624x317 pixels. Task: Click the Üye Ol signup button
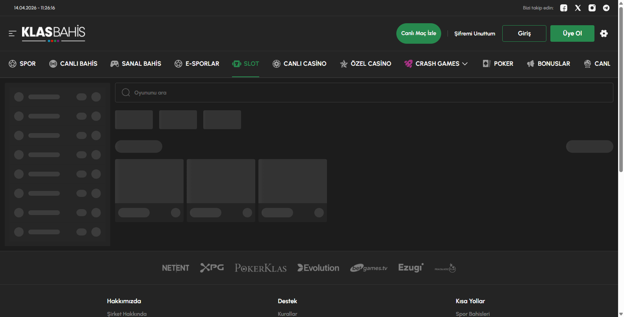click(x=572, y=33)
